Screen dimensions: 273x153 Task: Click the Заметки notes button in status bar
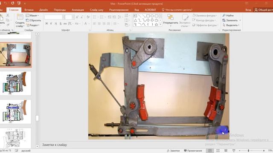(x=173, y=150)
